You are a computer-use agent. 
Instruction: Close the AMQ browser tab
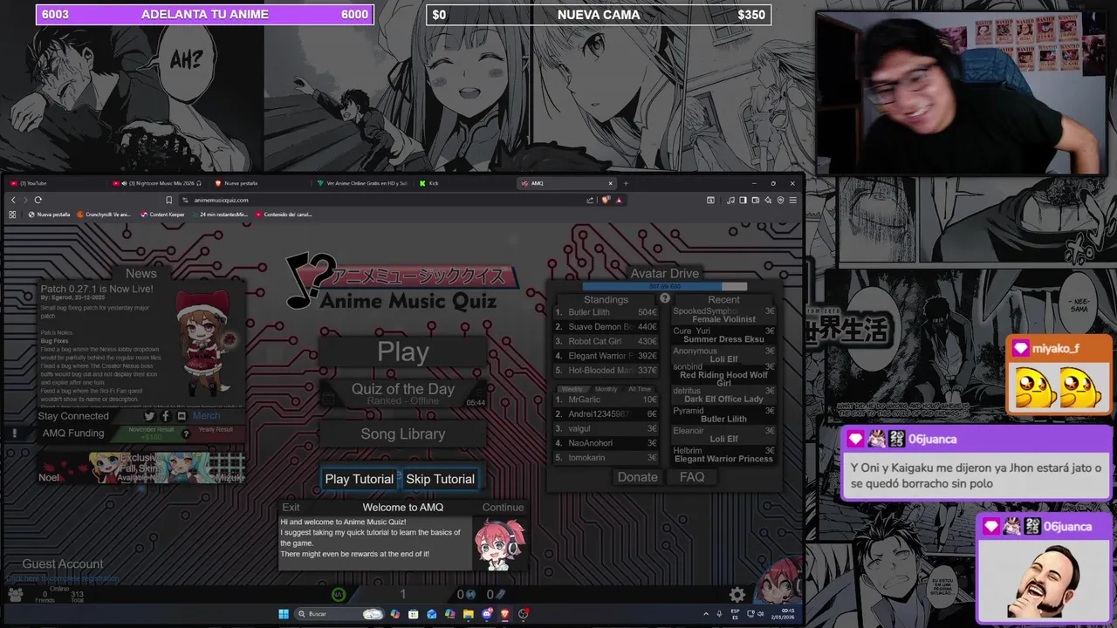coord(611,183)
